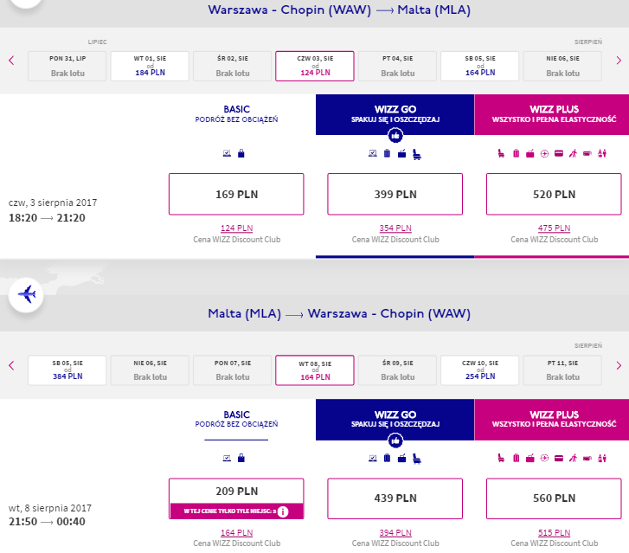Choose 439 PLN WIZZ GO return fare

coord(395,498)
